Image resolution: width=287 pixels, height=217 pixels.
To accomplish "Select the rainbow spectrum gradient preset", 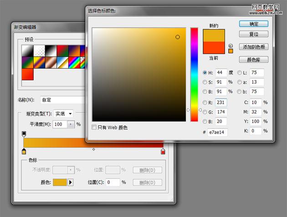I will pyautogui.click(x=74, y=62).
